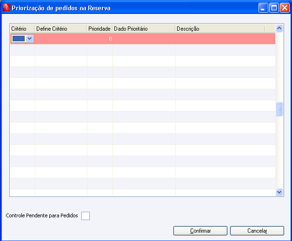Select the Prioridade cell showing 0

pos(100,39)
